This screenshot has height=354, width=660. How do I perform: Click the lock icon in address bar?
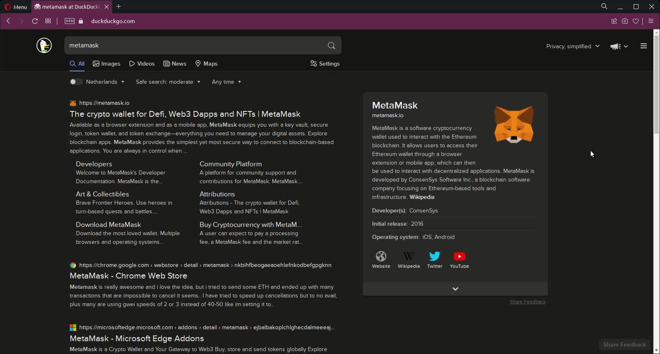click(81, 21)
